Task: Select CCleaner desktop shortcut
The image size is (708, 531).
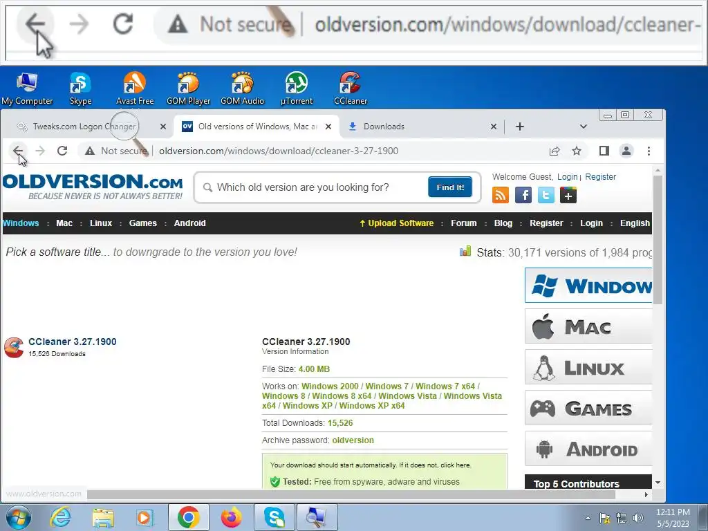Action: click(351, 89)
